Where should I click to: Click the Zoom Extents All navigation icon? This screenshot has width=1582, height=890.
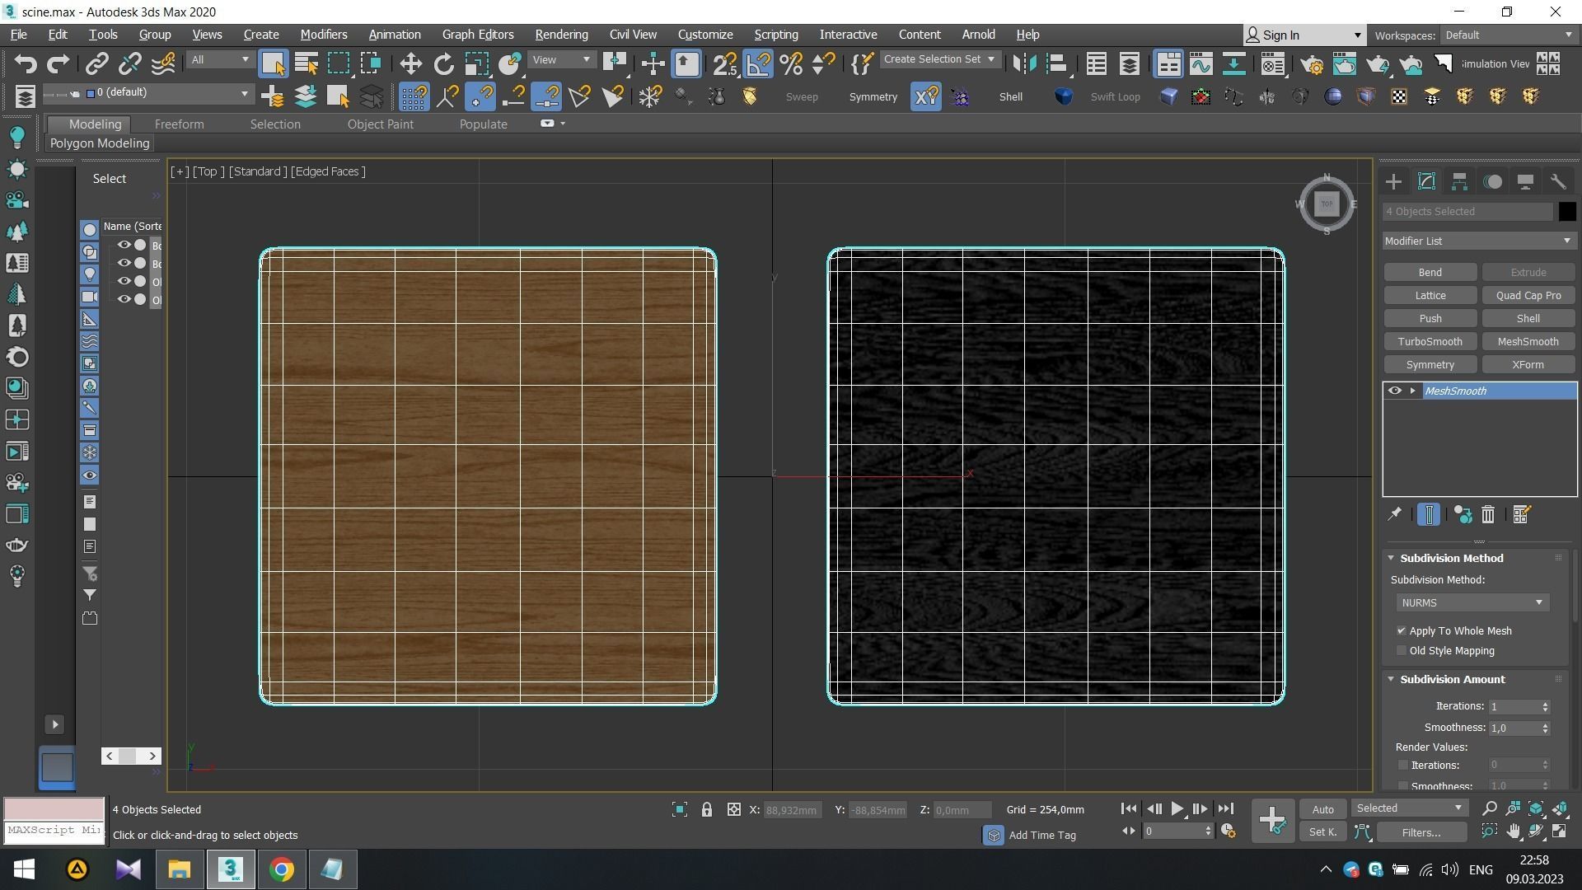pyautogui.click(x=1560, y=808)
